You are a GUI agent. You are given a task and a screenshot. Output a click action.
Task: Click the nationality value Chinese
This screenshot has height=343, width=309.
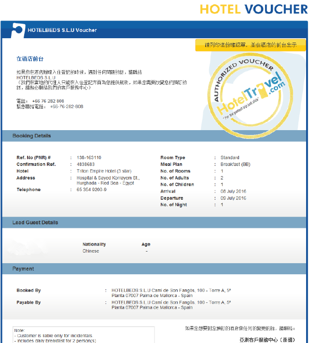91,251
